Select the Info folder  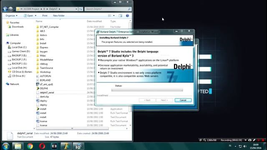tap(40, 39)
